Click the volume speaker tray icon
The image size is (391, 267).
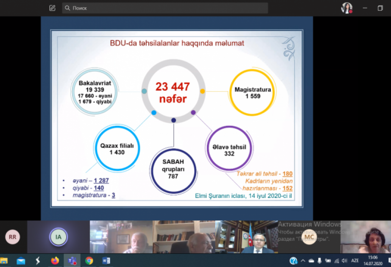[345, 261]
